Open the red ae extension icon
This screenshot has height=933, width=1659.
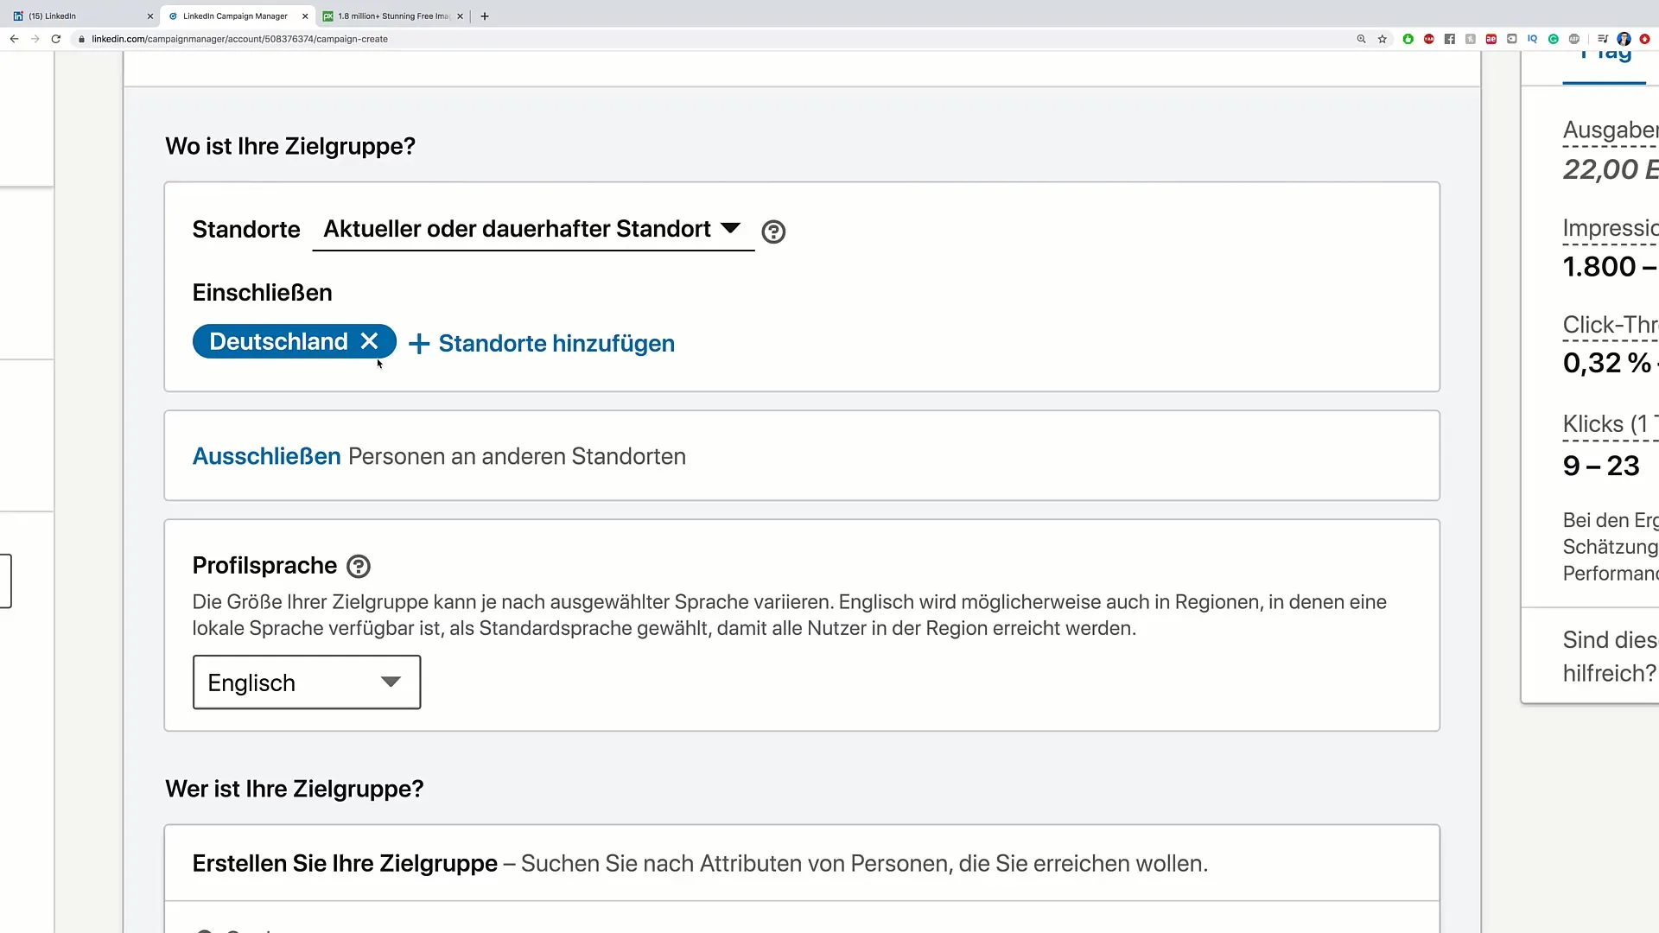coord(1491,39)
